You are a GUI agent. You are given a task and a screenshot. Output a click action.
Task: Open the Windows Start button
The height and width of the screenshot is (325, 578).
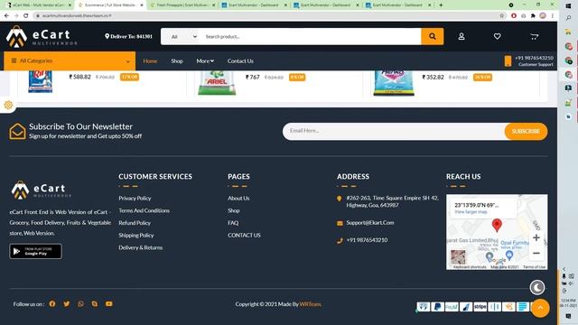pyautogui.click(x=568, y=6)
